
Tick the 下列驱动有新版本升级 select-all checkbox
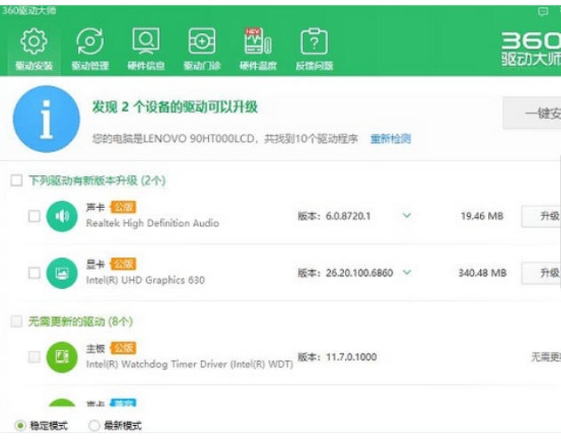click(x=16, y=180)
